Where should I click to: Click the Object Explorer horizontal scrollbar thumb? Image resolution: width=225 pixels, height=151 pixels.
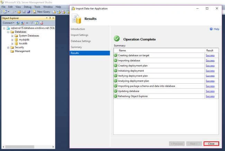pyautogui.click(x=20, y=147)
